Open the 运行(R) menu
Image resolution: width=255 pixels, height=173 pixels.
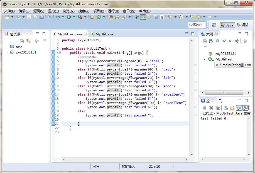(113, 11)
